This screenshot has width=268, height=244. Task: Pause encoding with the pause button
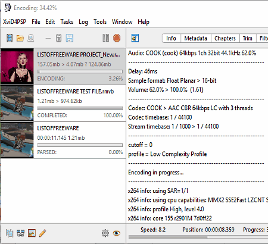coord(106,38)
